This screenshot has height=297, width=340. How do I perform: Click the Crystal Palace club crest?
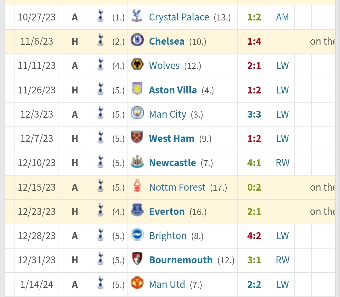pyautogui.click(x=137, y=16)
